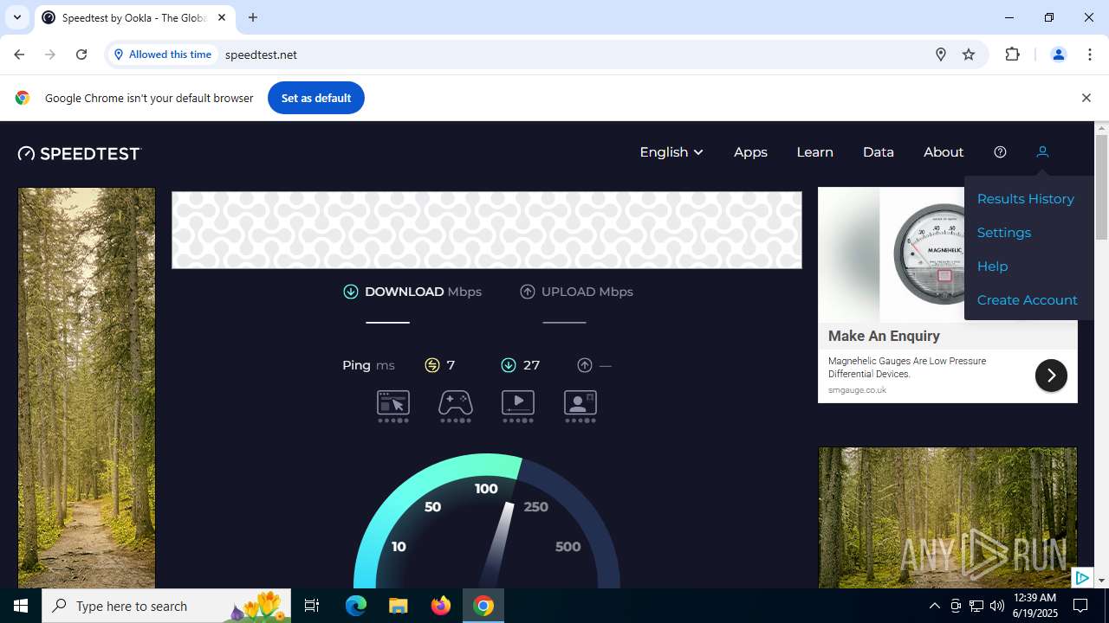Screen dimensions: 1109x623
Task: Open Chrome extensions puzzle icon
Action: [1012, 55]
